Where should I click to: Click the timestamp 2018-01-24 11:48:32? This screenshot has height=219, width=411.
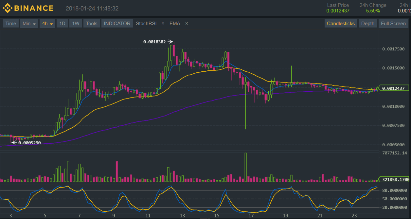[x=92, y=9]
